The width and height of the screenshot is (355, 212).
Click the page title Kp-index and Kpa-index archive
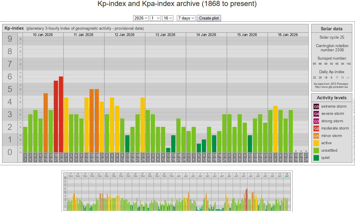pos(177,4)
